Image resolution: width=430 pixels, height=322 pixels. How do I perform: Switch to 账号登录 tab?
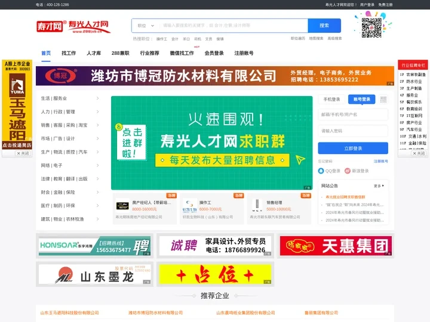click(x=362, y=100)
